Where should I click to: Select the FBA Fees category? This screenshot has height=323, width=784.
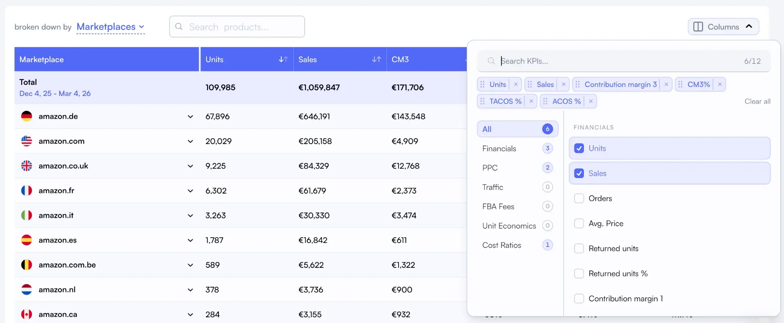(517, 206)
